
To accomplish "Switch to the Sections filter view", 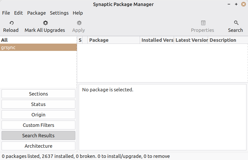I will (x=38, y=94).
